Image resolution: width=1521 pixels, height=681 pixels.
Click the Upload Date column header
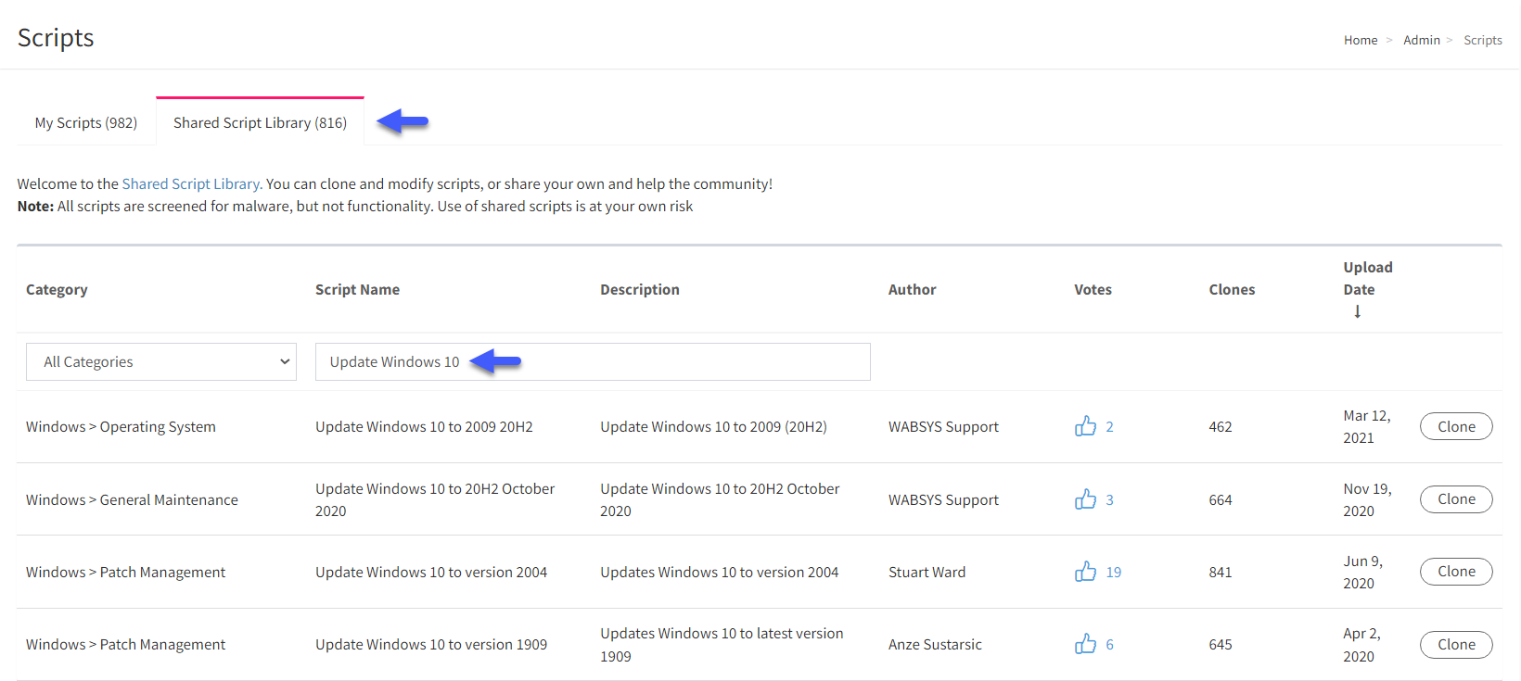1367,278
